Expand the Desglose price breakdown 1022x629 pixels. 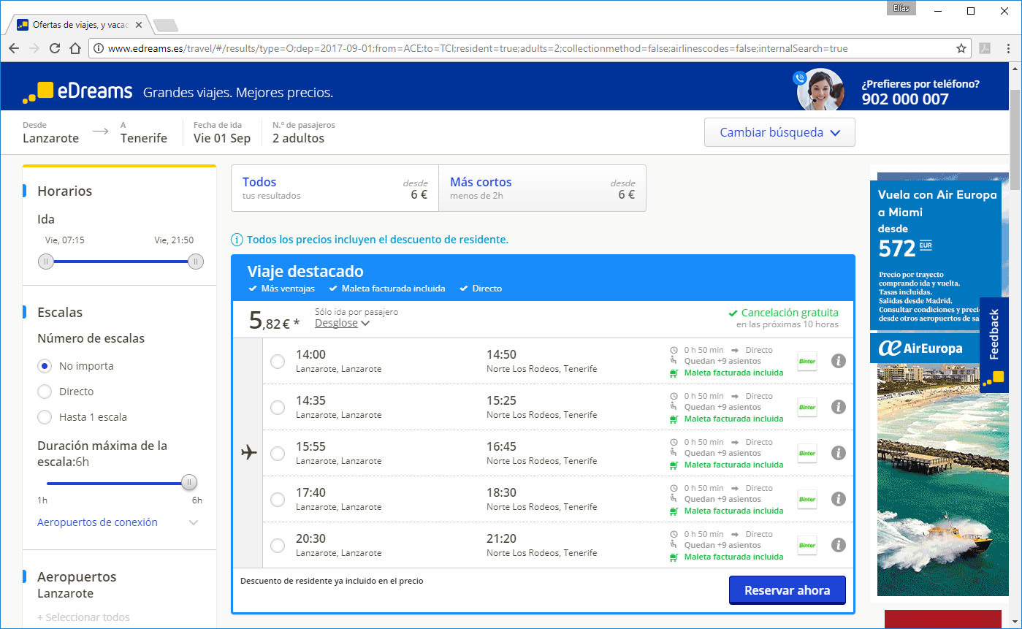point(342,324)
